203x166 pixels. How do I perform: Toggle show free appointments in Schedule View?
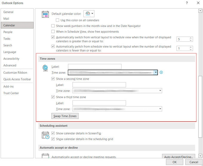(x=53, y=31)
